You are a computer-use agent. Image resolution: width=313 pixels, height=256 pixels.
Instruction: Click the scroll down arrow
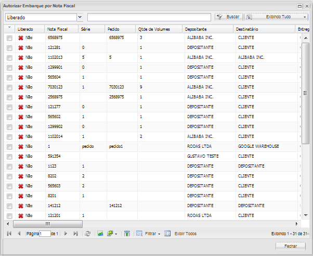coord(306,215)
